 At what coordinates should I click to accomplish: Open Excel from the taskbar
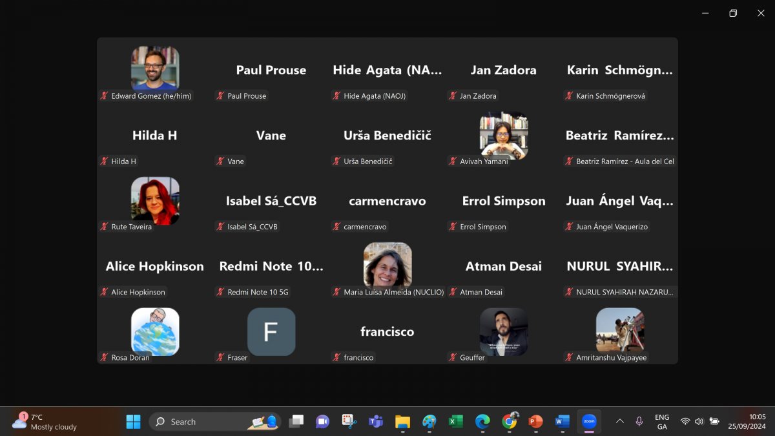coord(456,422)
